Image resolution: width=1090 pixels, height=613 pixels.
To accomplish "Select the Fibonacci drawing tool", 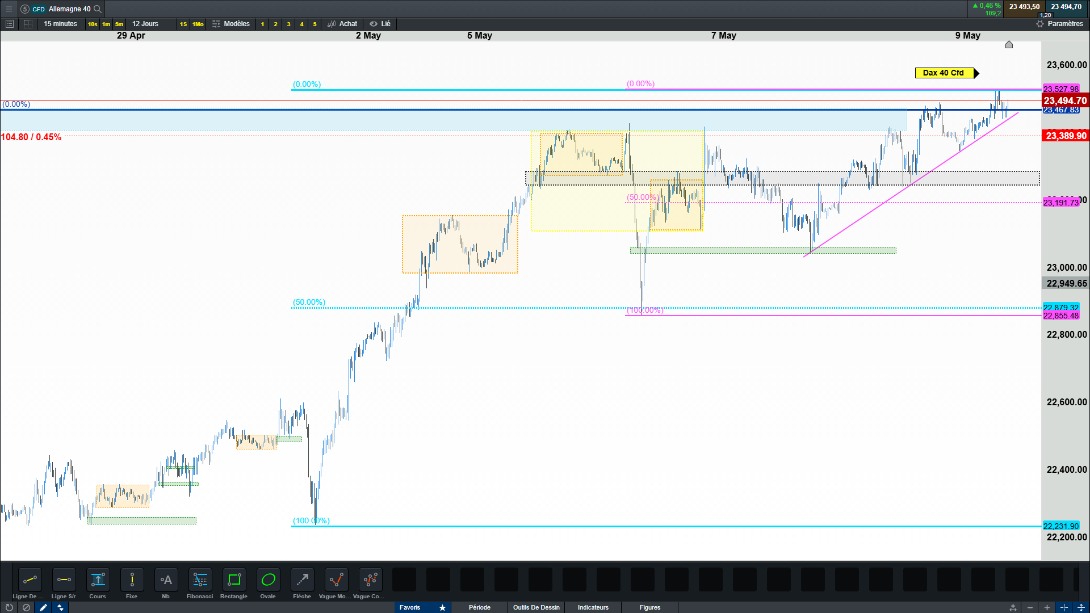I will click(200, 580).
